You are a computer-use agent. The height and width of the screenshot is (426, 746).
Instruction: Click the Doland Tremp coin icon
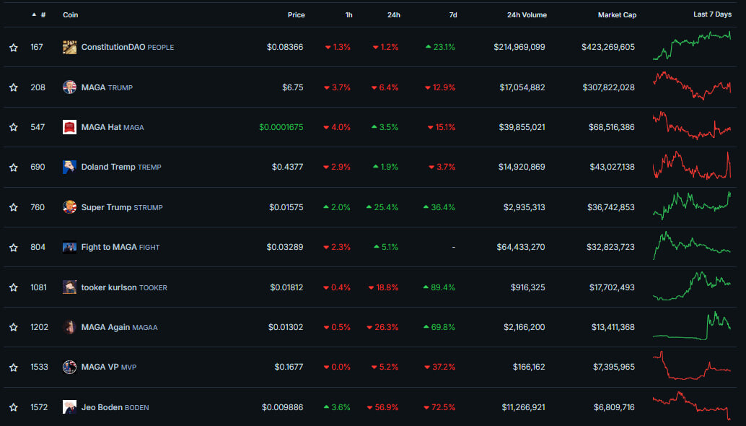coord(69,167)
